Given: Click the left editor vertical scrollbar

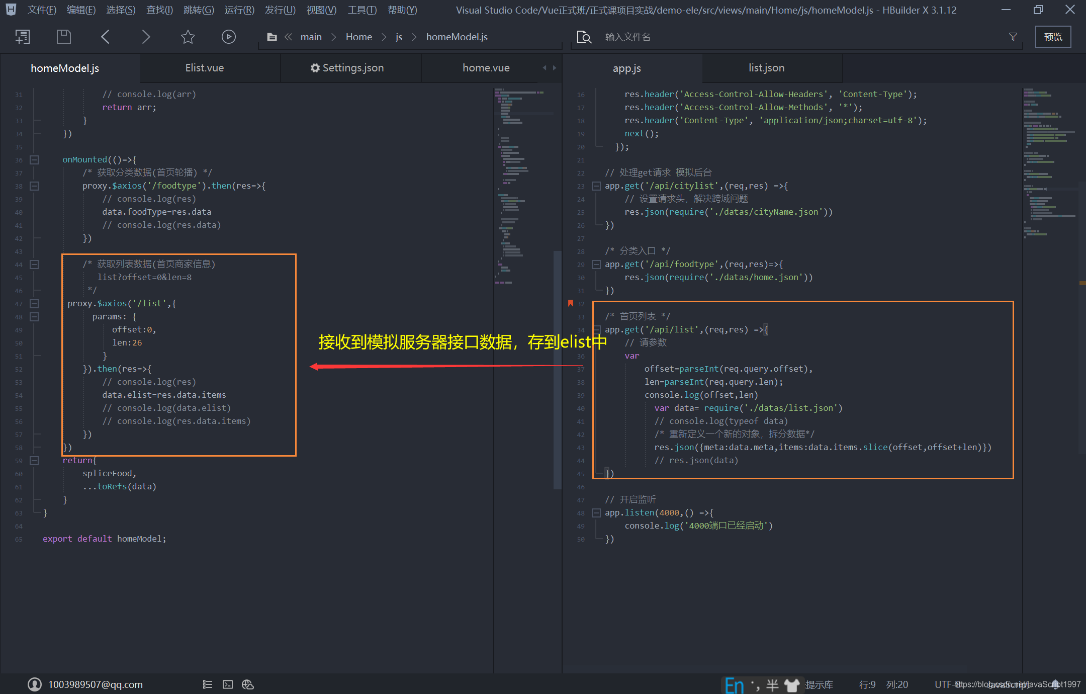Looking at the screenshot, I should 557,370.
